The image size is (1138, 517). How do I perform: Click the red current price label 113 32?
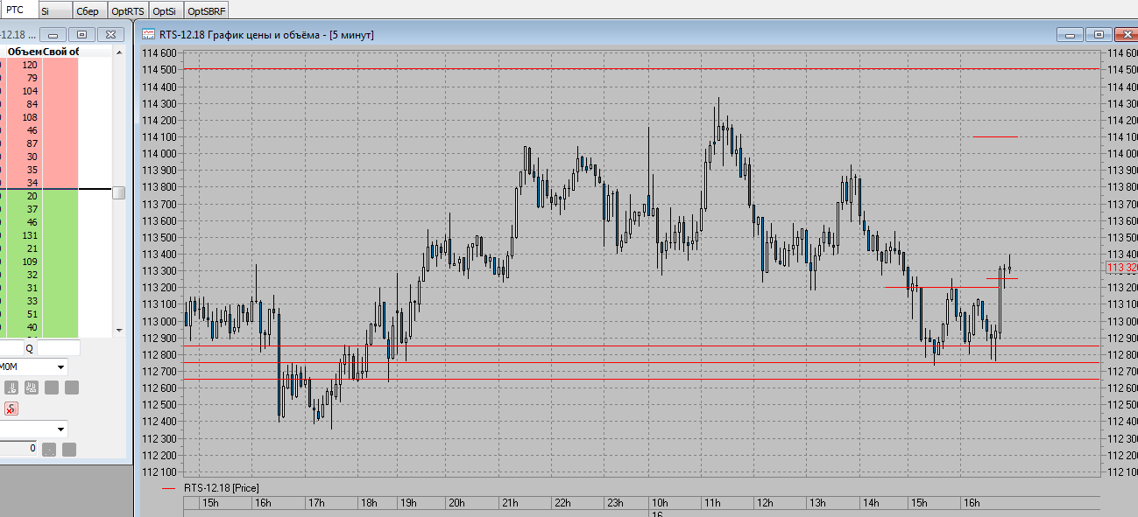1121,268
